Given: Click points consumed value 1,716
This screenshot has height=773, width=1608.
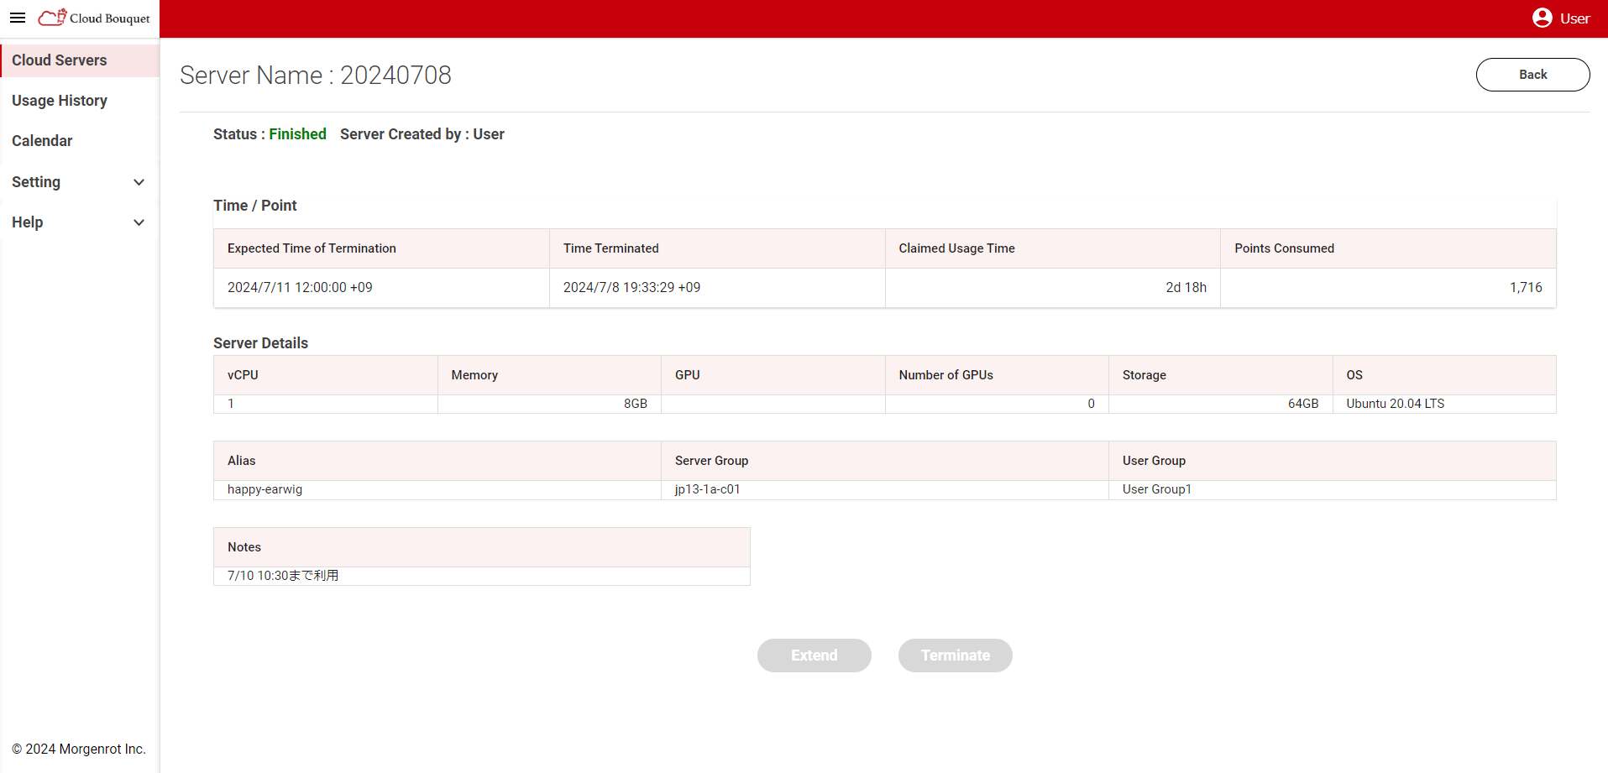Looking at the screenshot, I should pos(1526,287).
